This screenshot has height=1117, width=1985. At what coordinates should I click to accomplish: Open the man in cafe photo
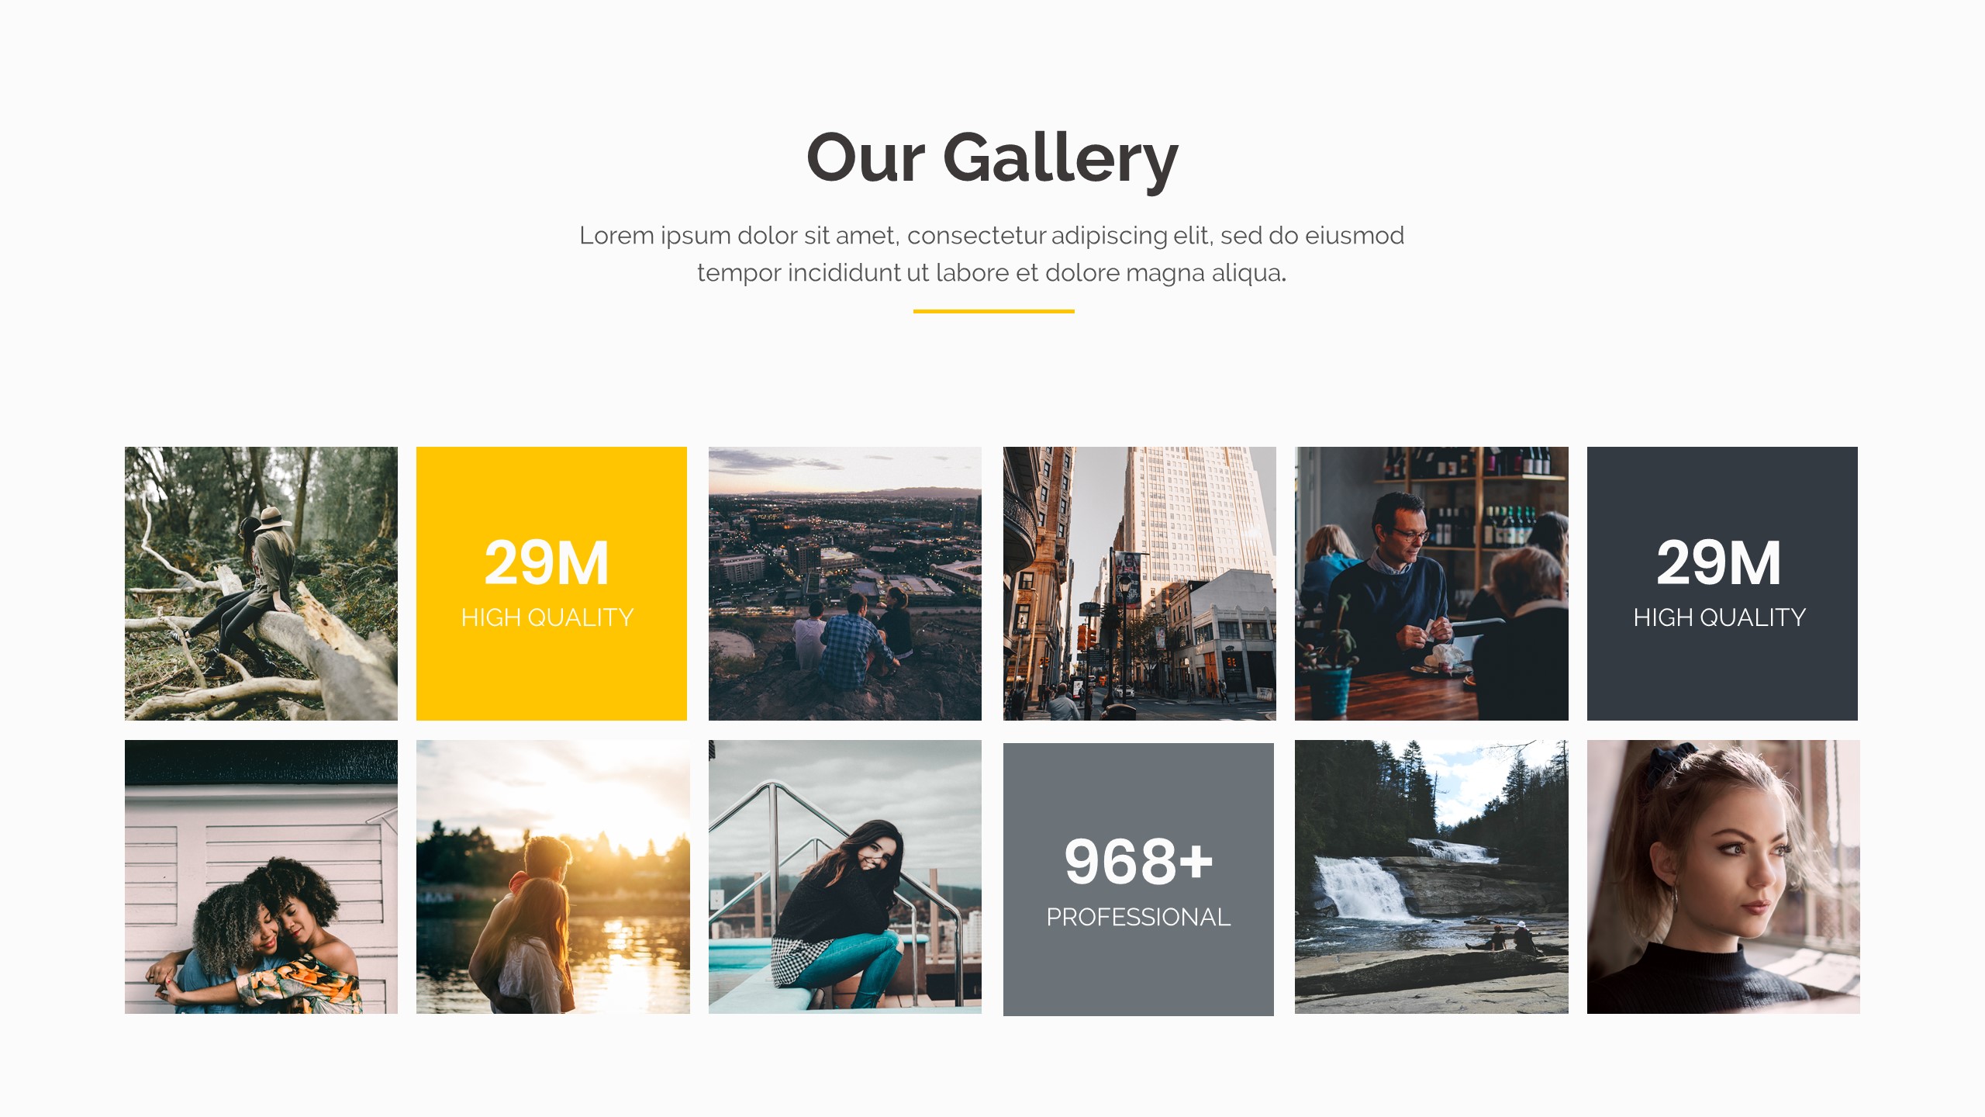(1431, 583)
